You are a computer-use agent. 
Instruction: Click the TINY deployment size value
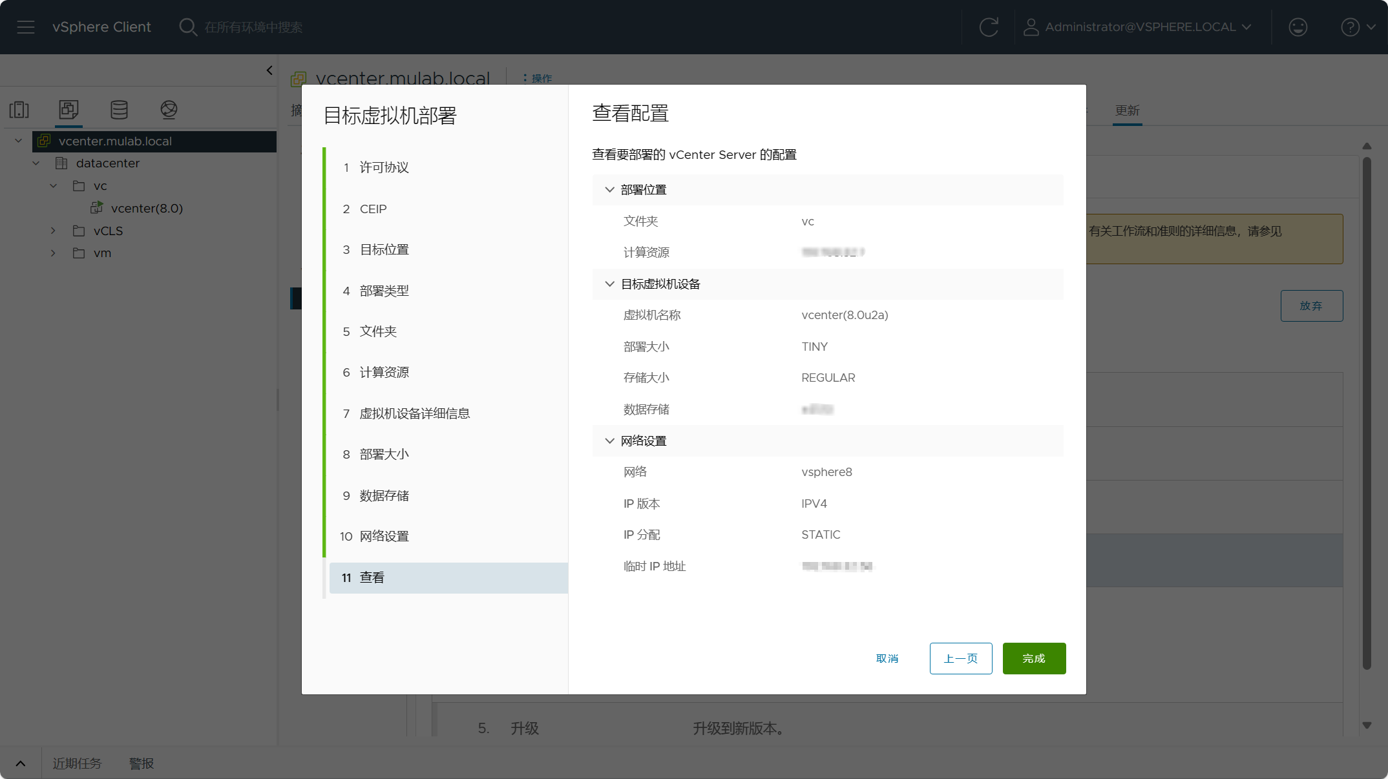814,347
